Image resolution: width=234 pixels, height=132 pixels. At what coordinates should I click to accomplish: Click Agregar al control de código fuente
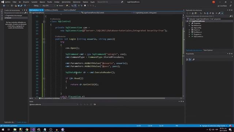[x=214, y=126]
